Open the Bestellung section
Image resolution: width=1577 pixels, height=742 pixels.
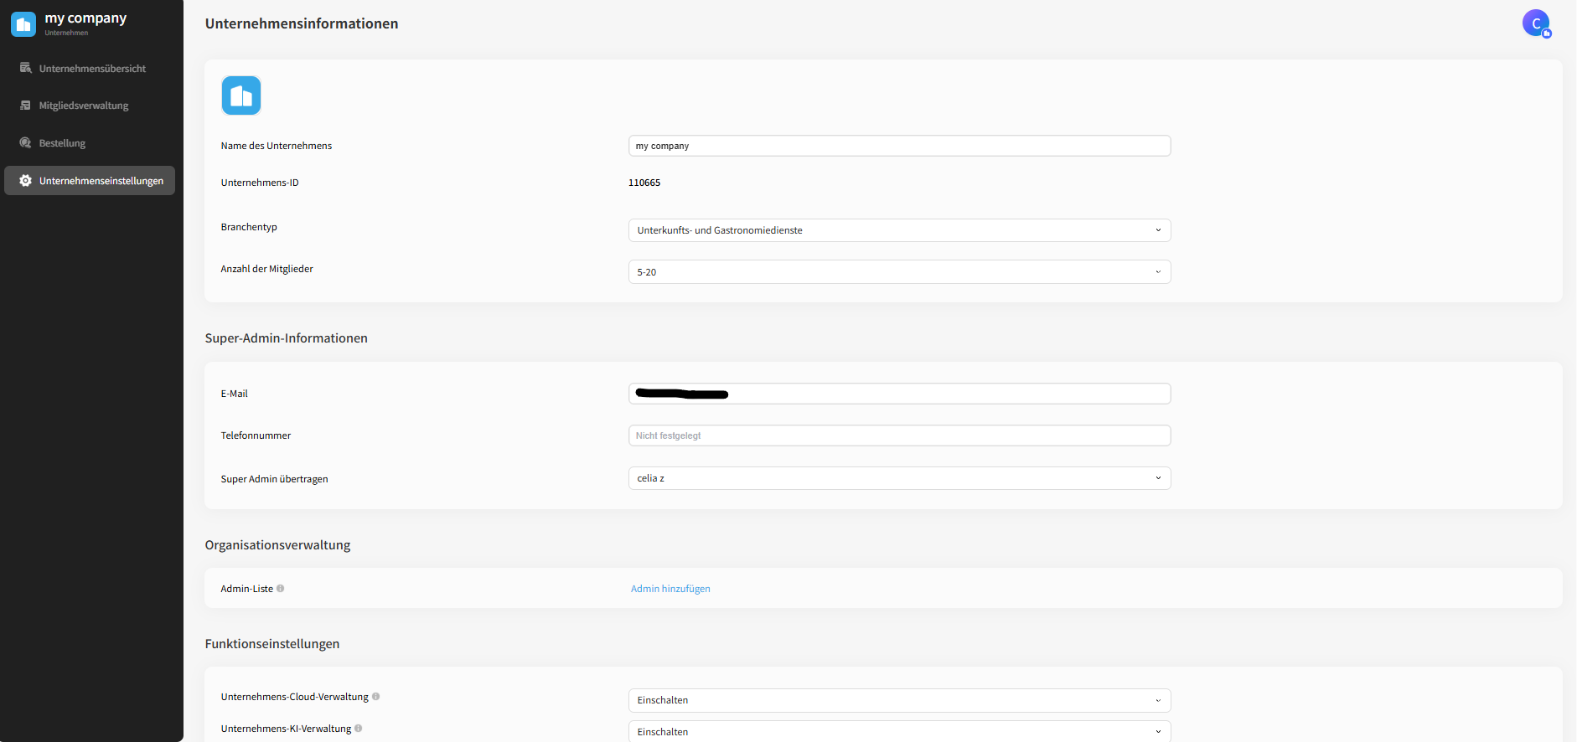pyautogui.click(x=90, y=143)
